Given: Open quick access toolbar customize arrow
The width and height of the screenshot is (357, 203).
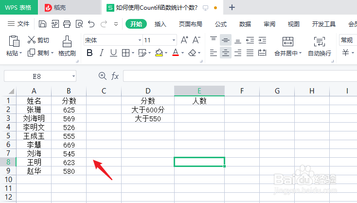Looking at the screenshot, I should pos(116,24).
